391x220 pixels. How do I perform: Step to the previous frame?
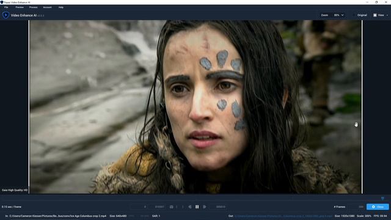pyautogui.click(x=190, y=207)
